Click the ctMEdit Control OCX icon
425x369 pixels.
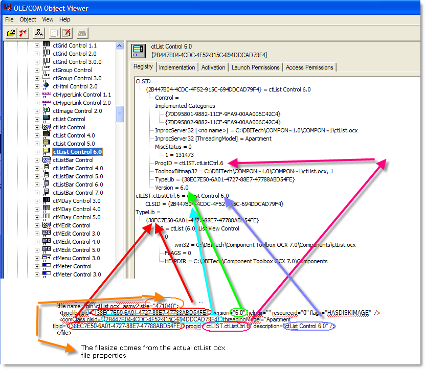click(47, 225)
